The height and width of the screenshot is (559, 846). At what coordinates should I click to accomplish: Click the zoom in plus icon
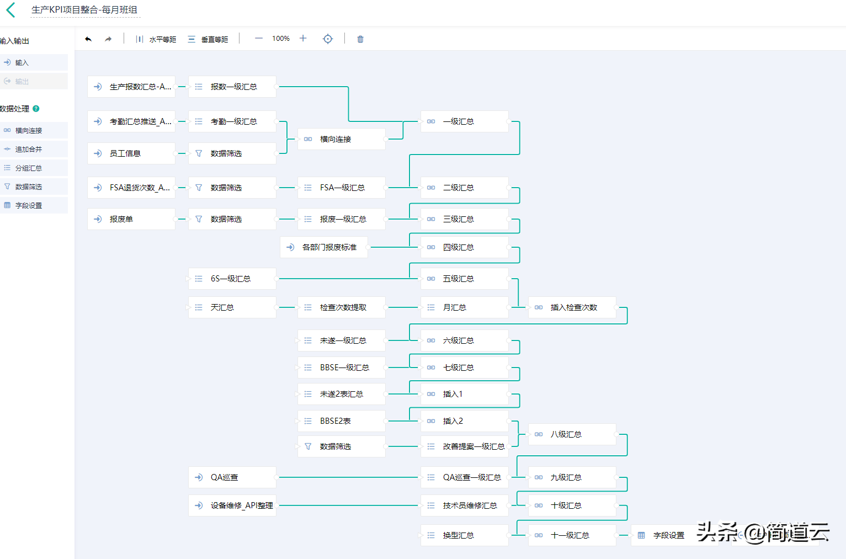click(303, 39)
